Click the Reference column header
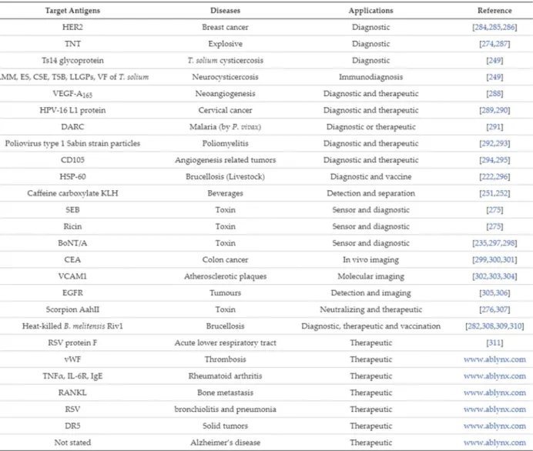Screen dimensions: 533x451 tap(494, 11)
